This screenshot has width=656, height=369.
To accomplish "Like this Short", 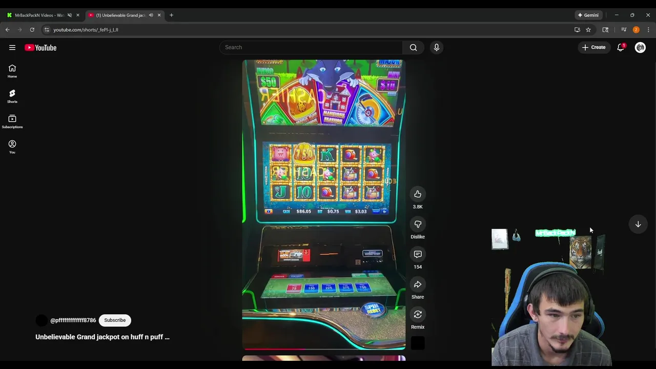I will pyautogui.click(x=418, y=194).
